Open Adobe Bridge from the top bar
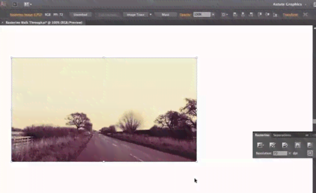316x193 pixels. click(15, 4)
